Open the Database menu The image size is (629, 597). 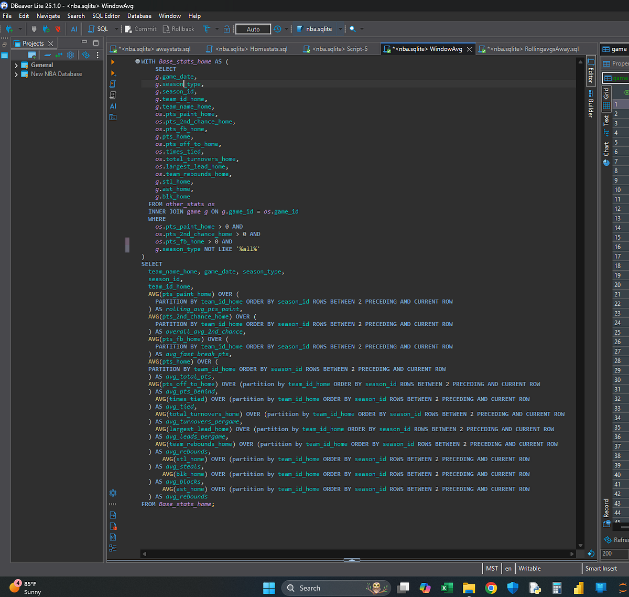coord(139,16)
